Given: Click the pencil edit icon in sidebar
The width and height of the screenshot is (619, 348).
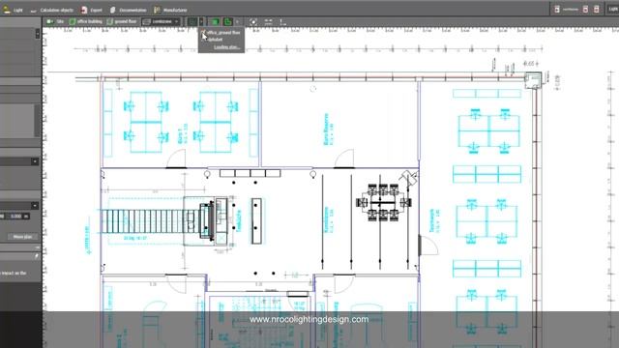Looking at the screenshot, I should (x=37, y=256).
